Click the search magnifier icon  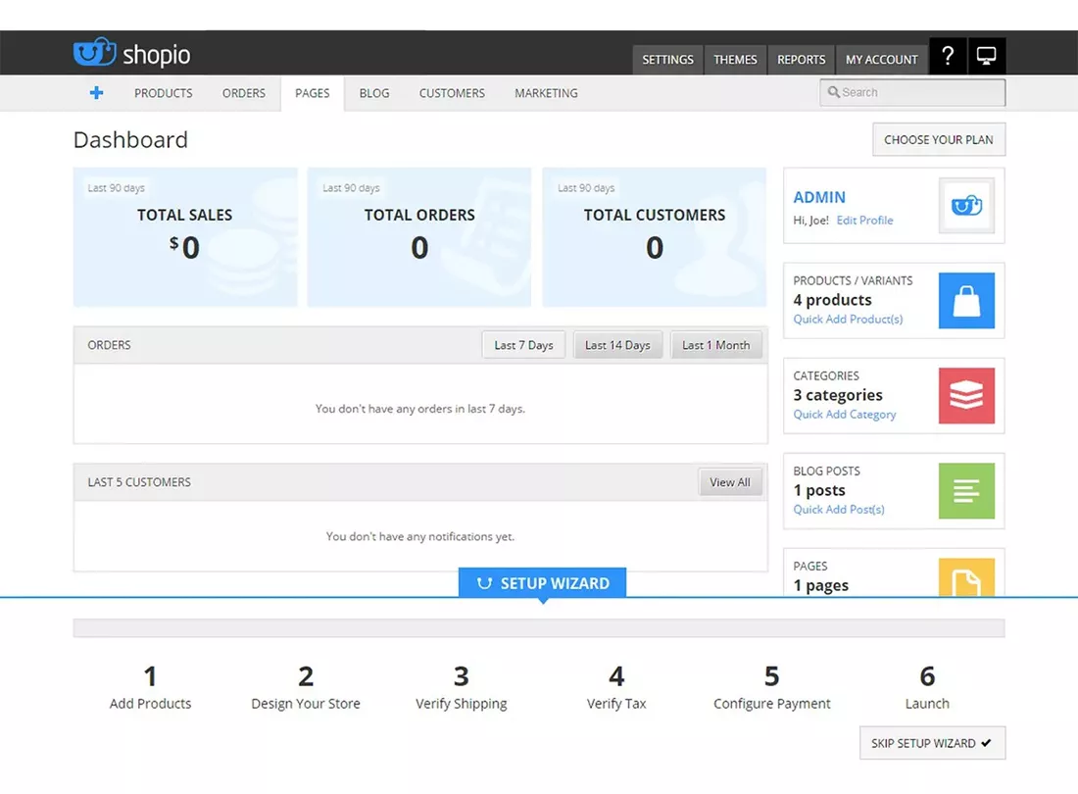[x=833, y=92]
